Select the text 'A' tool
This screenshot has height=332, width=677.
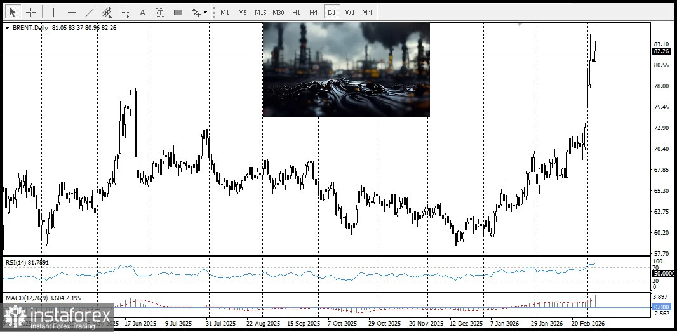point(142,12)
